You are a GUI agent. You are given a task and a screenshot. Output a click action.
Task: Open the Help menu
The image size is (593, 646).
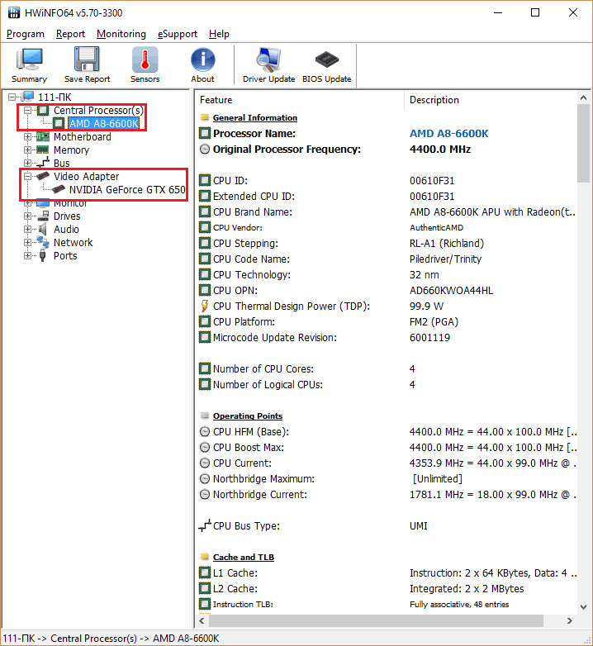pyautogui.click(x=219, y=34)
